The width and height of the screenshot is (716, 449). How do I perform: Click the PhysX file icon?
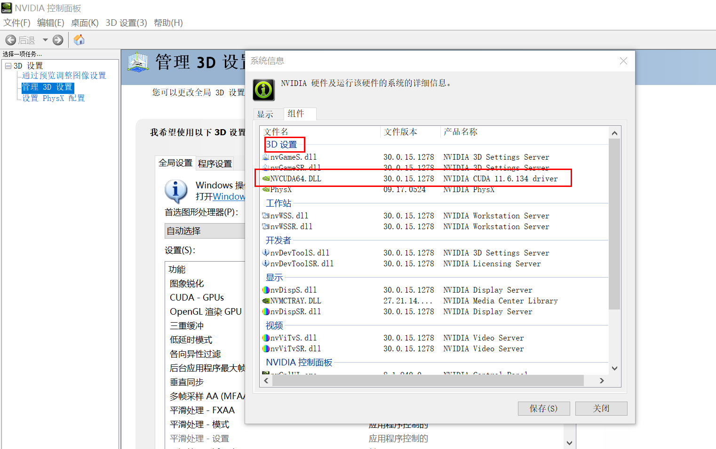(x=266, y=189)
